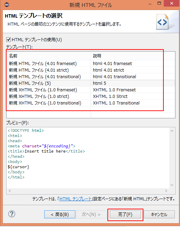
Task: Open the HTML テンプレート settings link
Action: click(x=75, y=199)
